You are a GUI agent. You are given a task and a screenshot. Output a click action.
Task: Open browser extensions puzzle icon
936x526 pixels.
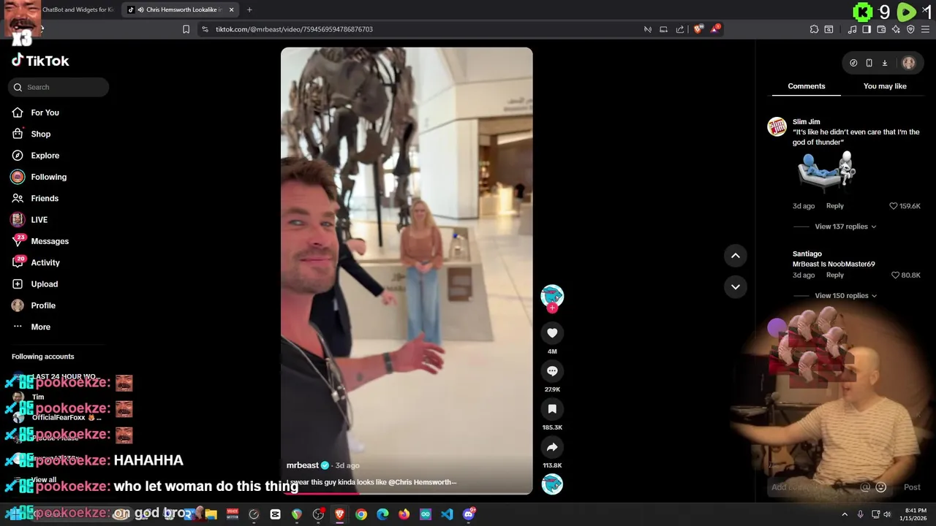814,29
